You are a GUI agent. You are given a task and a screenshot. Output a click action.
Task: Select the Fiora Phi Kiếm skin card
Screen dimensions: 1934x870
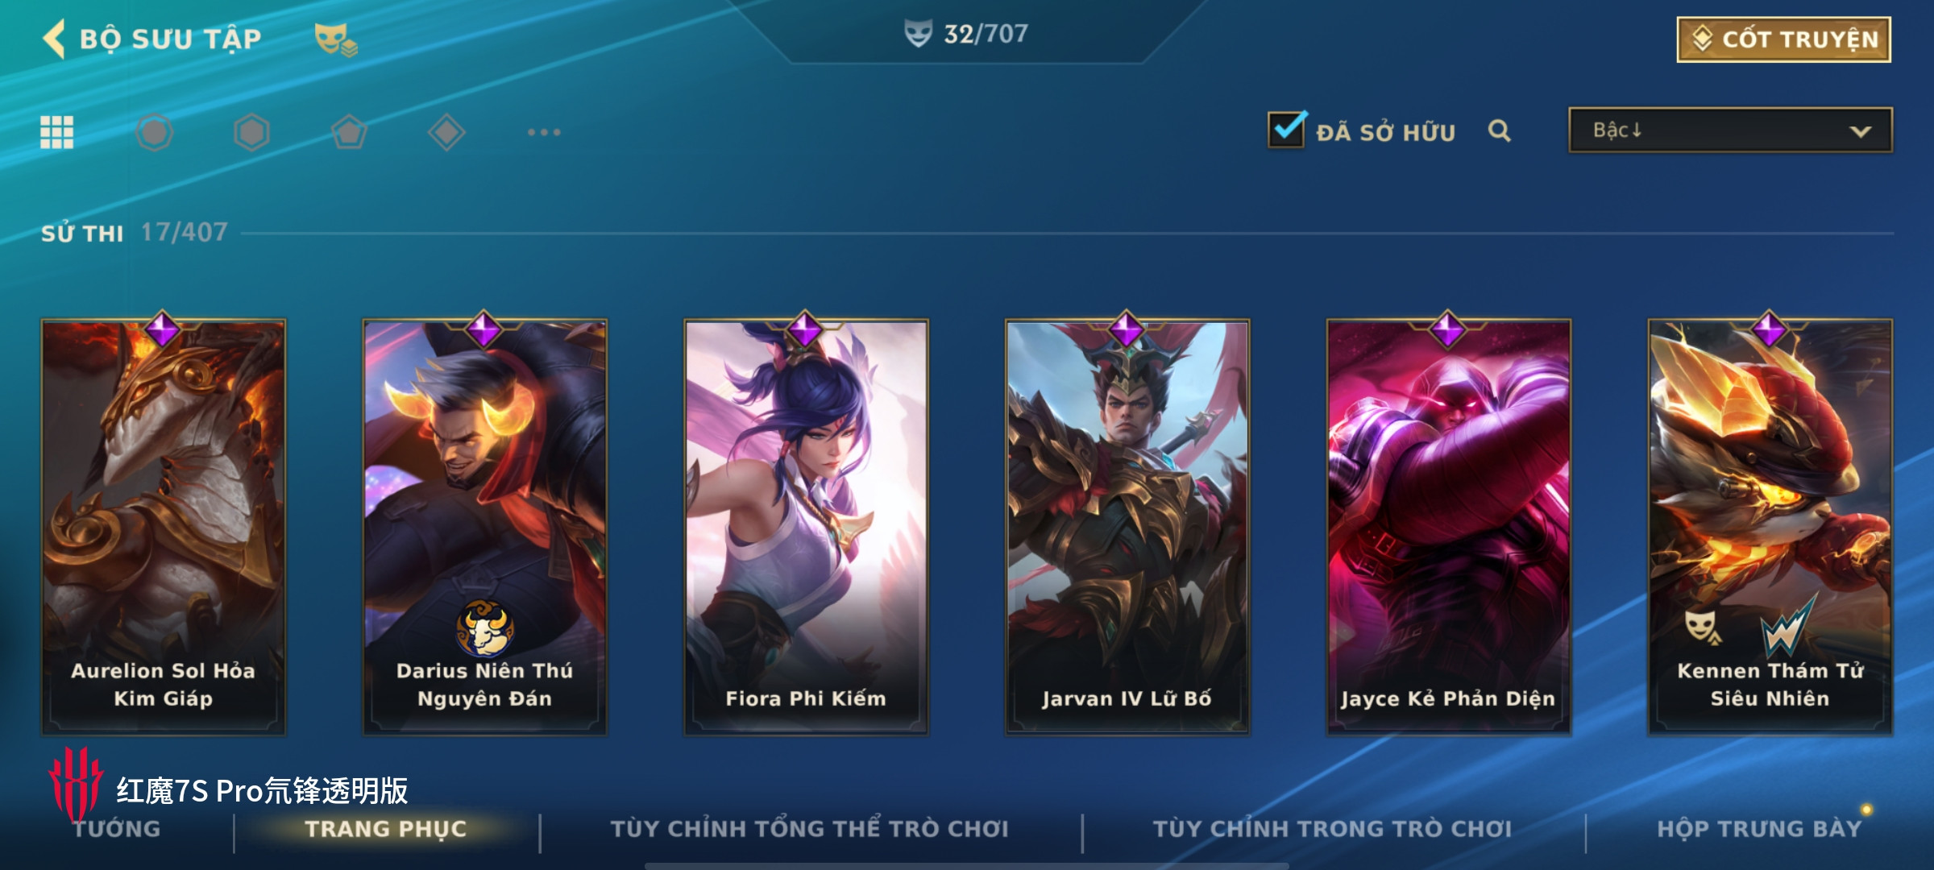tap(806, 527)
